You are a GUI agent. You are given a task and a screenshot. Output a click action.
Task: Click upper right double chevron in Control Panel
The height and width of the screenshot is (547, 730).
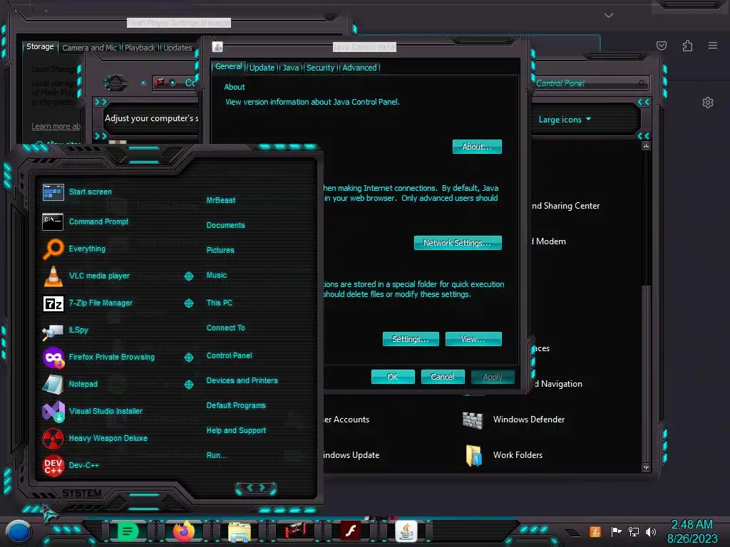[644, 102]
